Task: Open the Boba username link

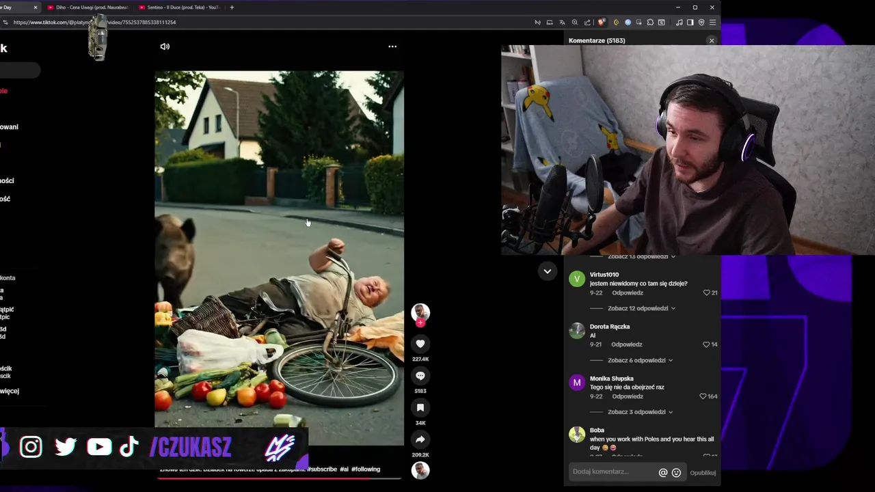Action: [x=597, y=430]
